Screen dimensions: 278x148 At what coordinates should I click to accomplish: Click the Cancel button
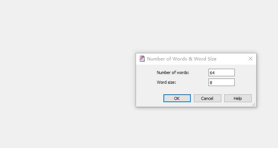point(207,98)
